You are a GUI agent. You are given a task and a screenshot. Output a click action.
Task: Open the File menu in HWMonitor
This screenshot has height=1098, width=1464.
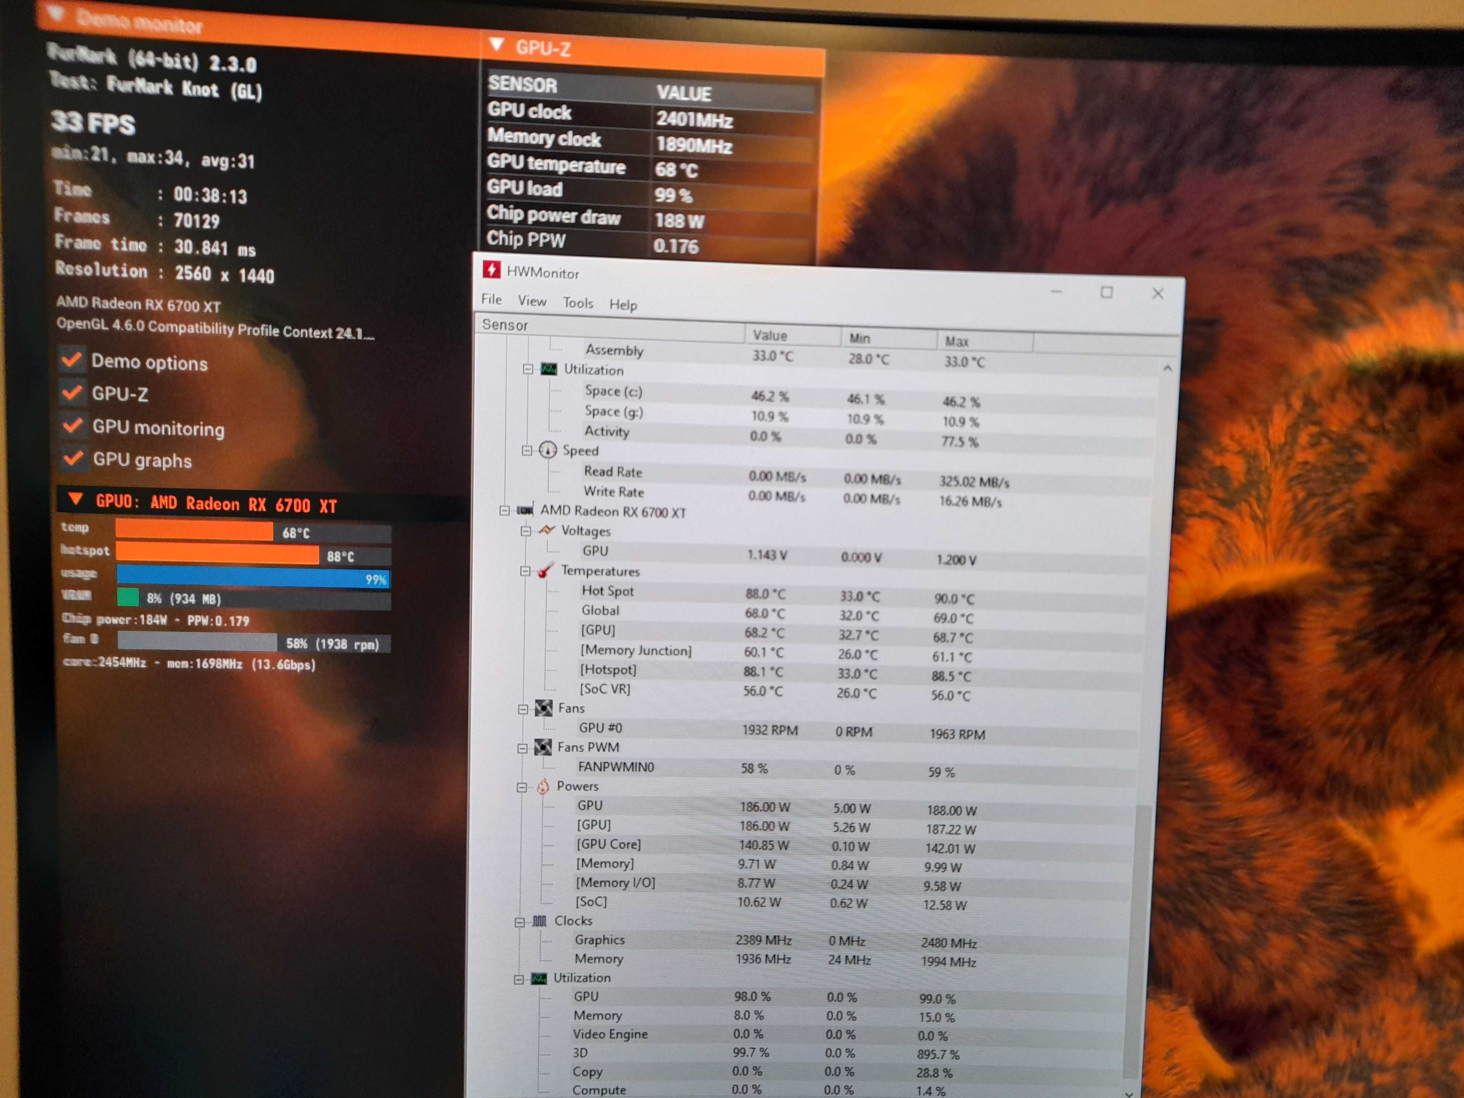pos(492,299)
